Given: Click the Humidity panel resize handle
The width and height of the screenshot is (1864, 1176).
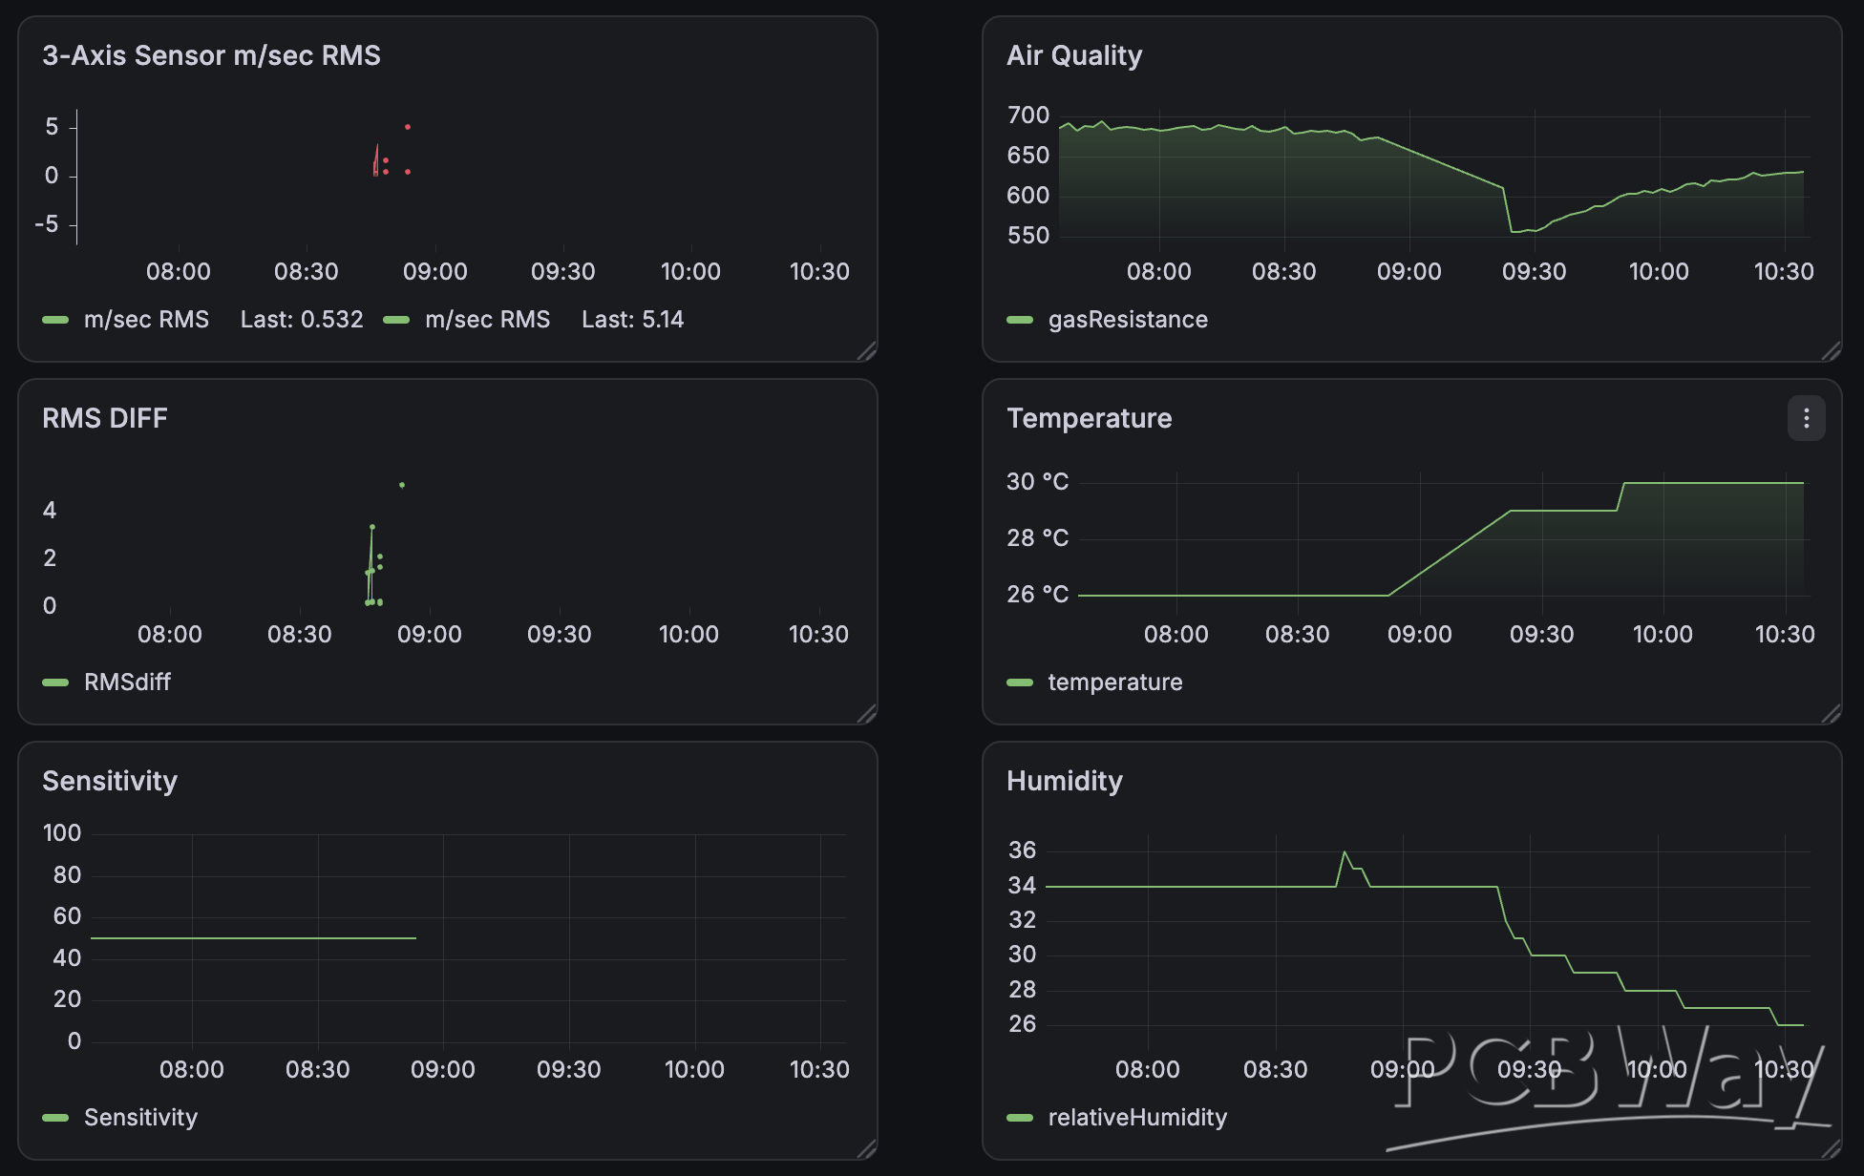Looking at the screenshot, I should click(x=1831, y=1148).
